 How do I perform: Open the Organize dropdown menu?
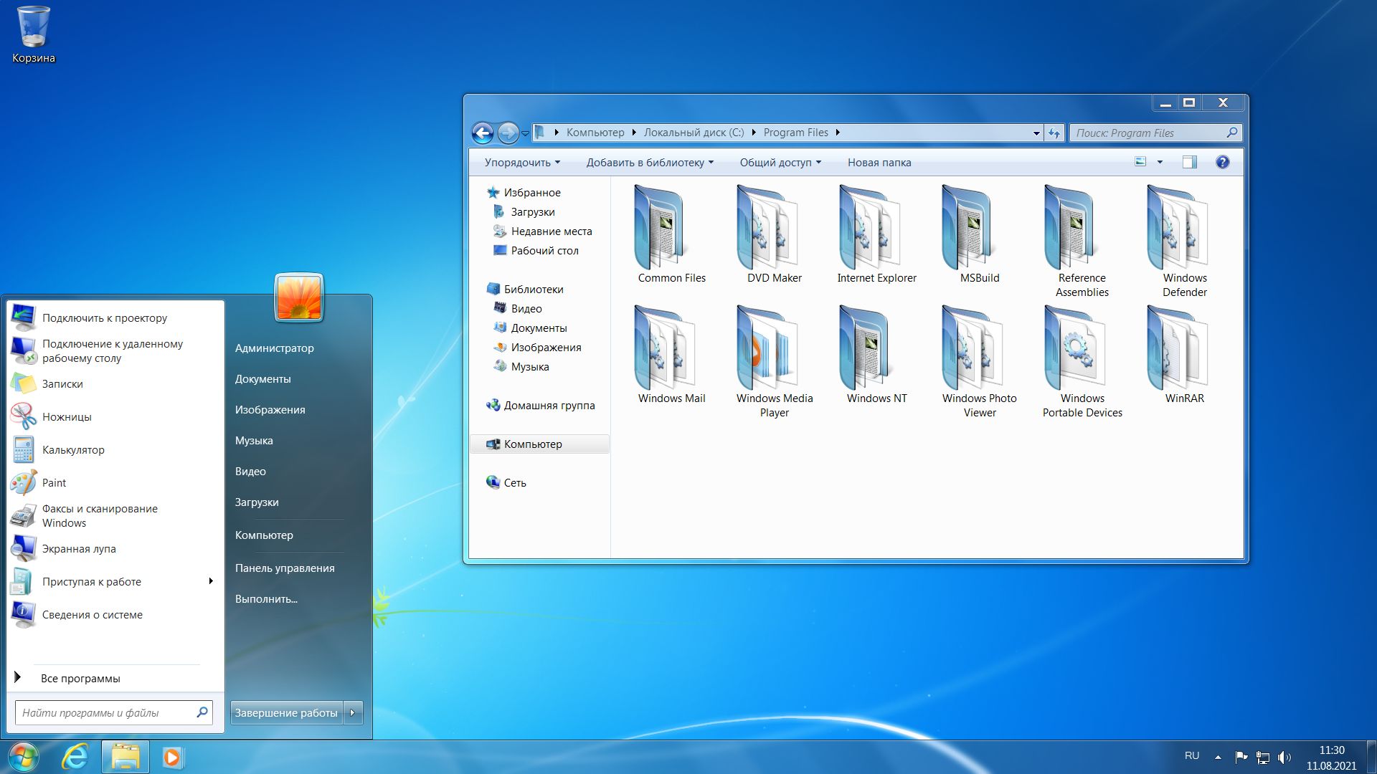521,163
